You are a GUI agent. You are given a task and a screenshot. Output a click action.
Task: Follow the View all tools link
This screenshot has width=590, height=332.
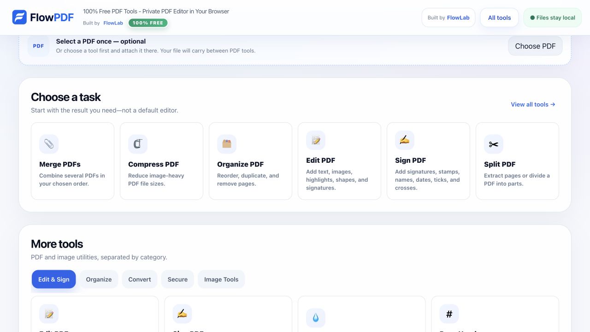pyautogui.click(x=533, y=105)
